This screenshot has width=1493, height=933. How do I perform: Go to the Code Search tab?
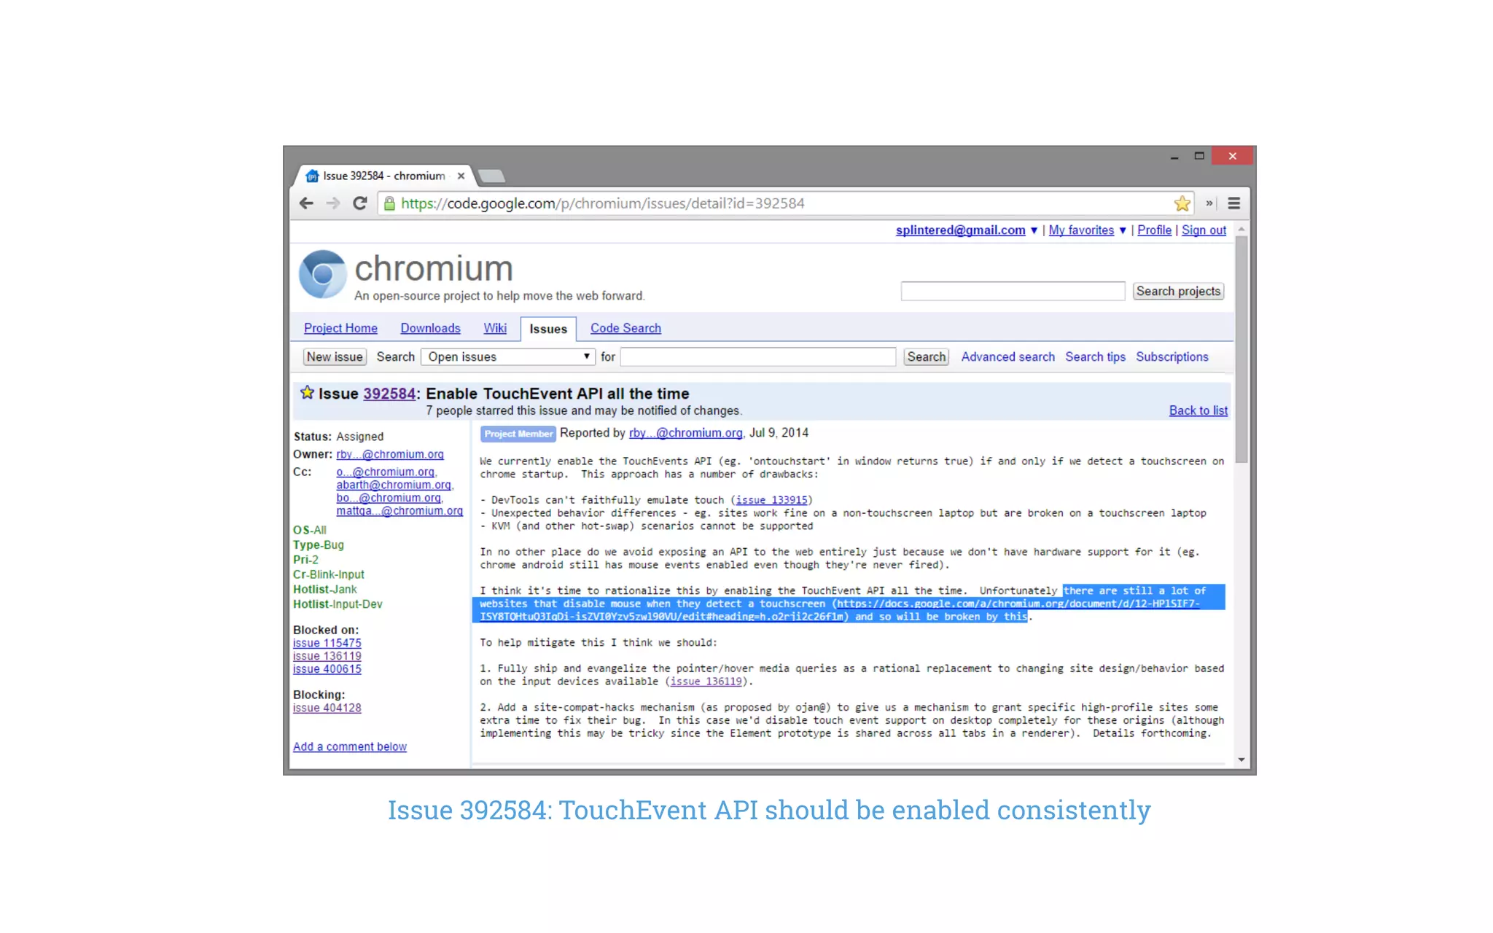point(625,328)
